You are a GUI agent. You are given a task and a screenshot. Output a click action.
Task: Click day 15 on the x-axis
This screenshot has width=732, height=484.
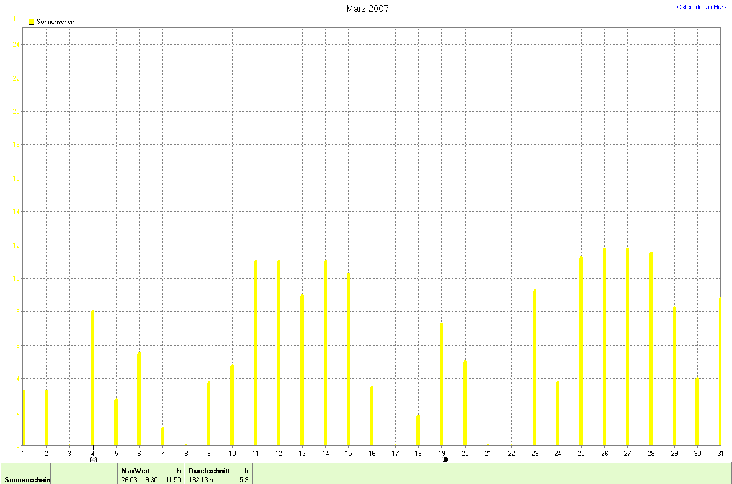tap(348, 453)
